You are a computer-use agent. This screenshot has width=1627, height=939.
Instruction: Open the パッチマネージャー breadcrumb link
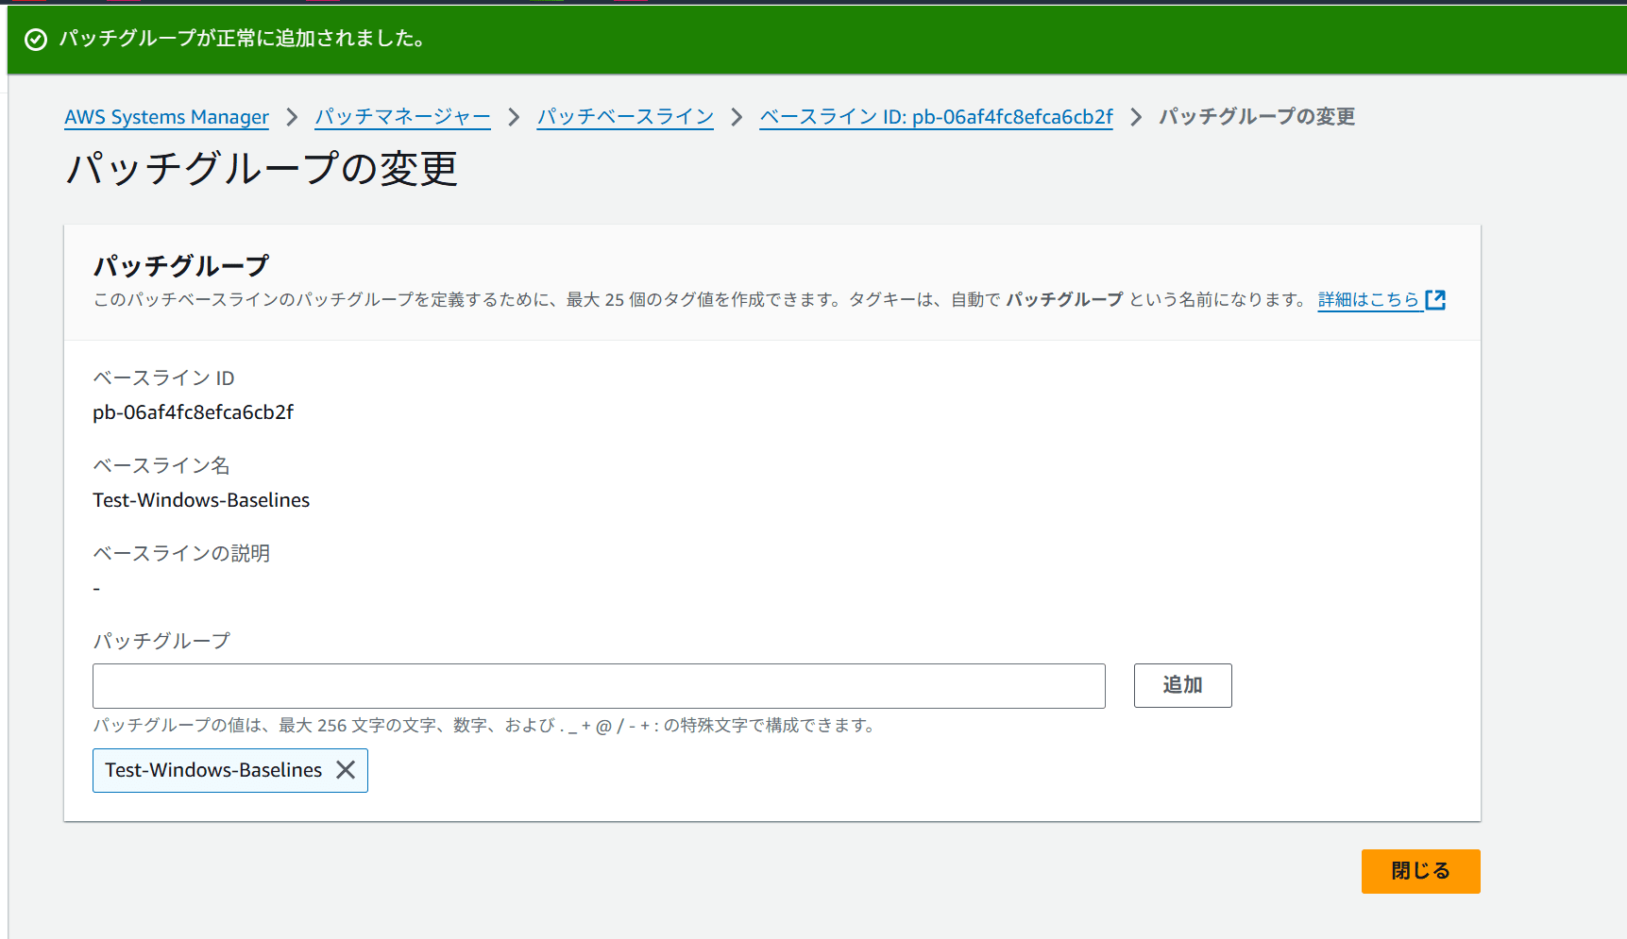[402, 117]
